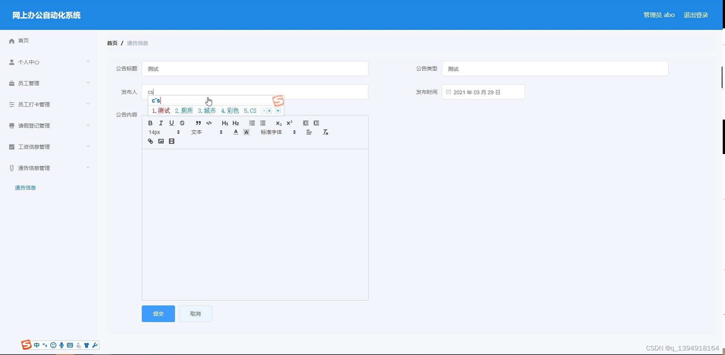The height and width of the screenshot is (355, 725).
Task: Open text alignment options
Action: click(309, 132)
